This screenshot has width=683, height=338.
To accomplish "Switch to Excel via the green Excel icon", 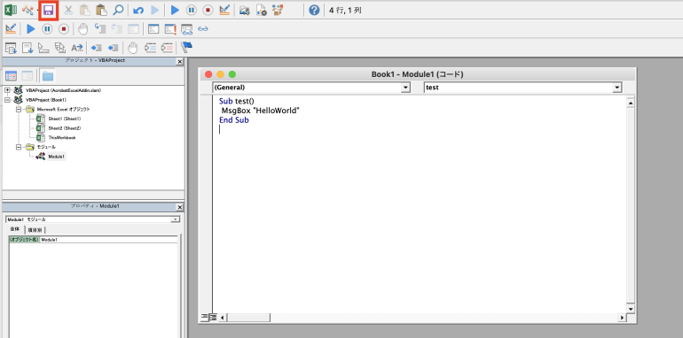I will point(11,10).
